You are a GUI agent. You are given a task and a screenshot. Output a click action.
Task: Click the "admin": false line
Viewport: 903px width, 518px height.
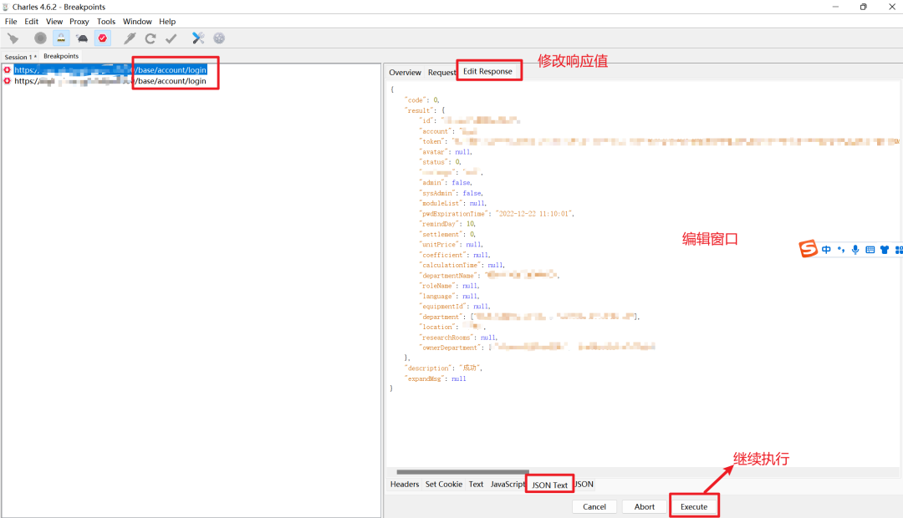pos(446,182)
